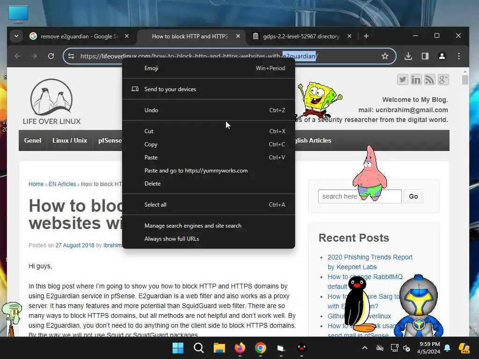Select Paste from the context menu
This screenshot has height=359, width=479.
click(209, 158)
